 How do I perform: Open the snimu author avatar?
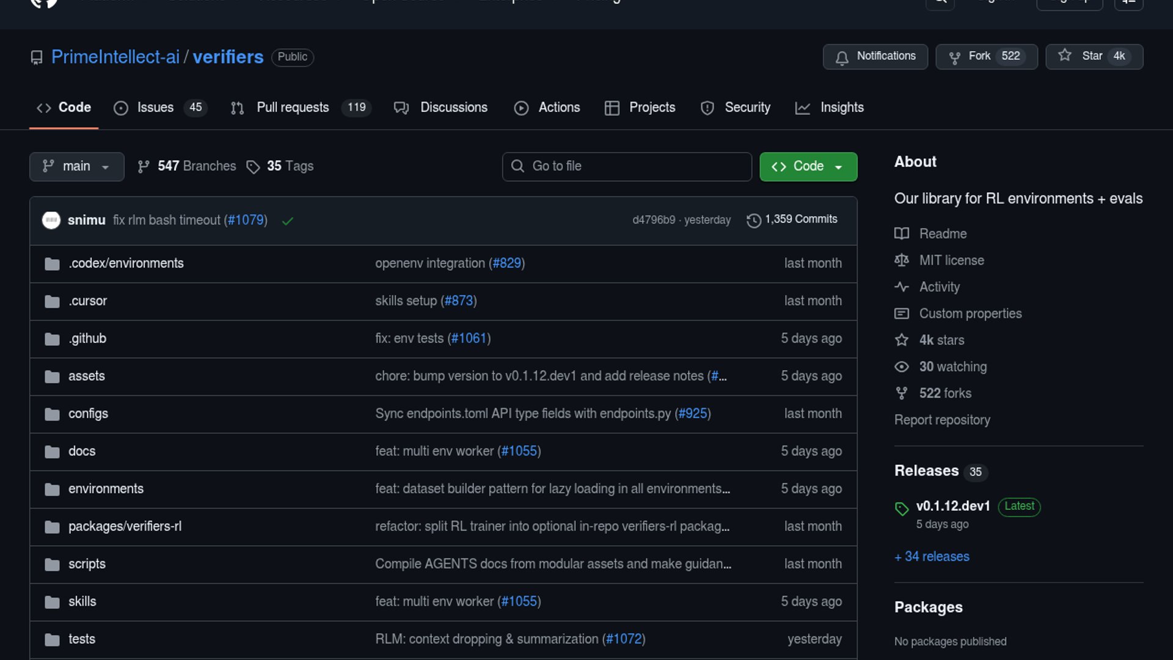[x=51, y=220]
